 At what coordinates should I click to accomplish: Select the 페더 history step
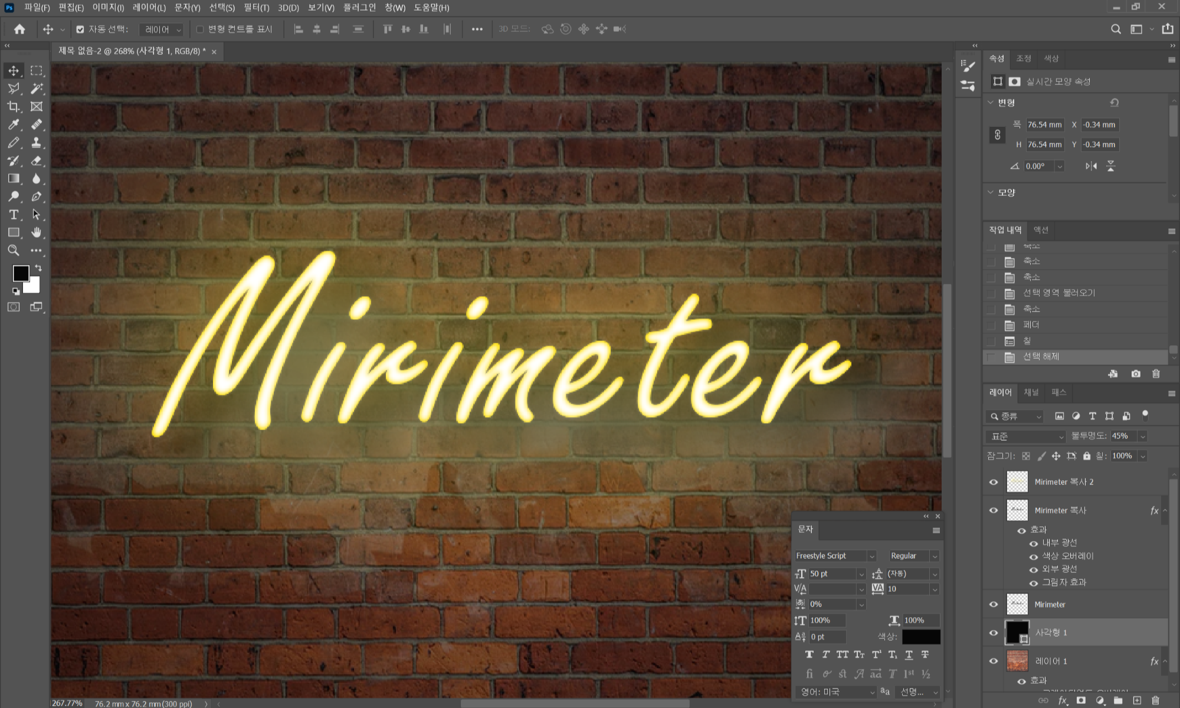click(x=1031, y=324)
